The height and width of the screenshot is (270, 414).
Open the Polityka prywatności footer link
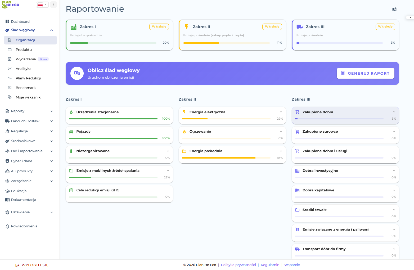coord(238,265)
